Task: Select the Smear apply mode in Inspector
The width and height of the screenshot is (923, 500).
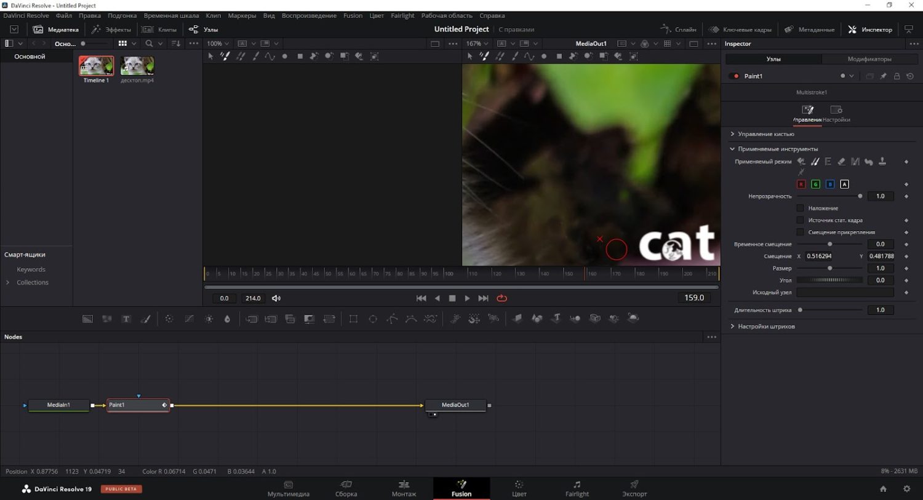Action: click(868, 161)
